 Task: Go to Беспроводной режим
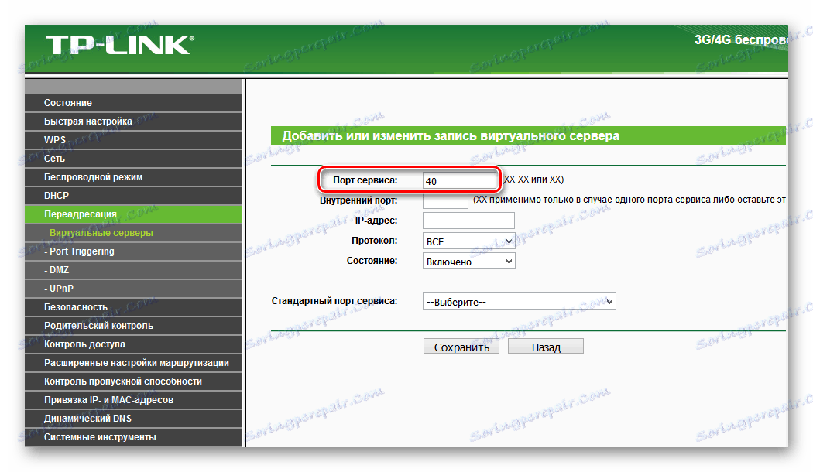tap(133, 177)
